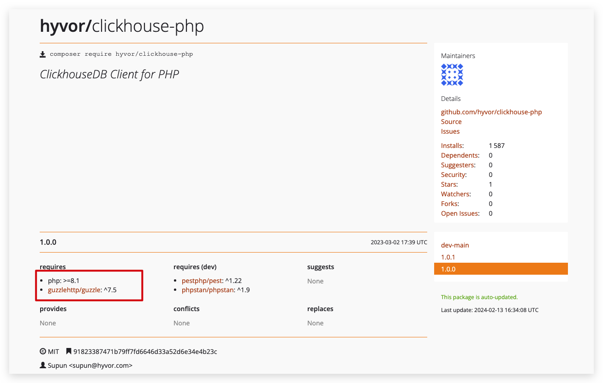Click the composer require command text
Viewport: 603px width, 383px height.
pos(121,54)
